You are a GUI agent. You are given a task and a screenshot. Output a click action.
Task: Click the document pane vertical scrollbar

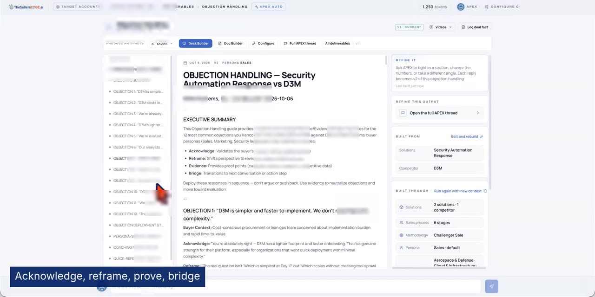pos(386,60)
